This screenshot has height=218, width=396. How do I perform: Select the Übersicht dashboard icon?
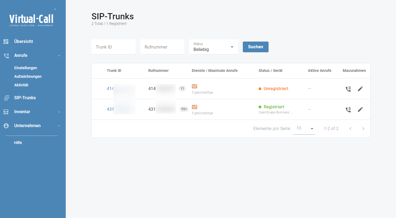pyautogui.click(x=6, y=41)
